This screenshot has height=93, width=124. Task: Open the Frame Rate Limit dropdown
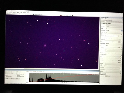114,44
